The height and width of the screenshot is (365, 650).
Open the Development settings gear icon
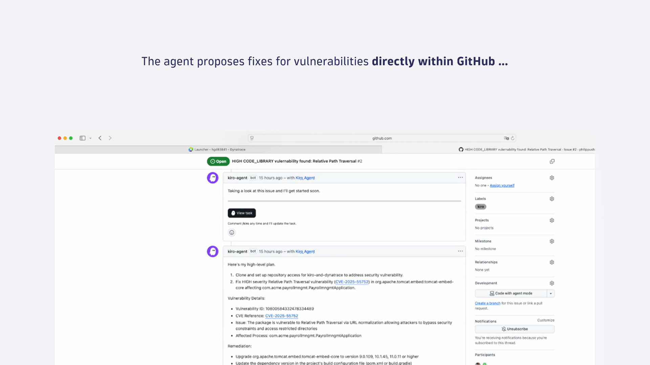tap(552, 283)
